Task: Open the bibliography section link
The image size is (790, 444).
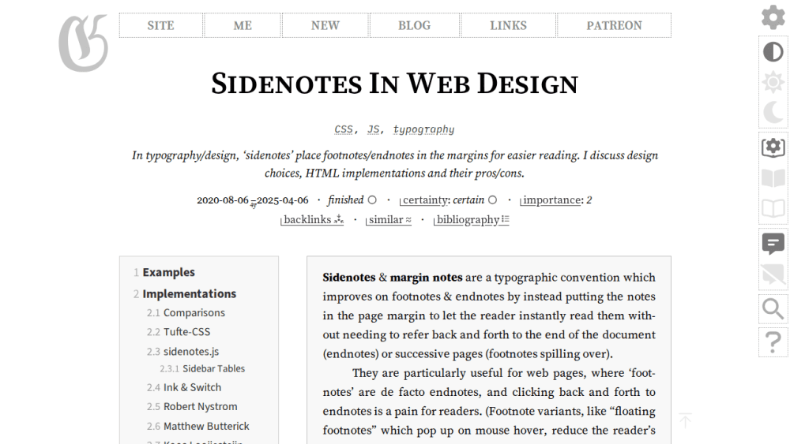Action: 471,220
